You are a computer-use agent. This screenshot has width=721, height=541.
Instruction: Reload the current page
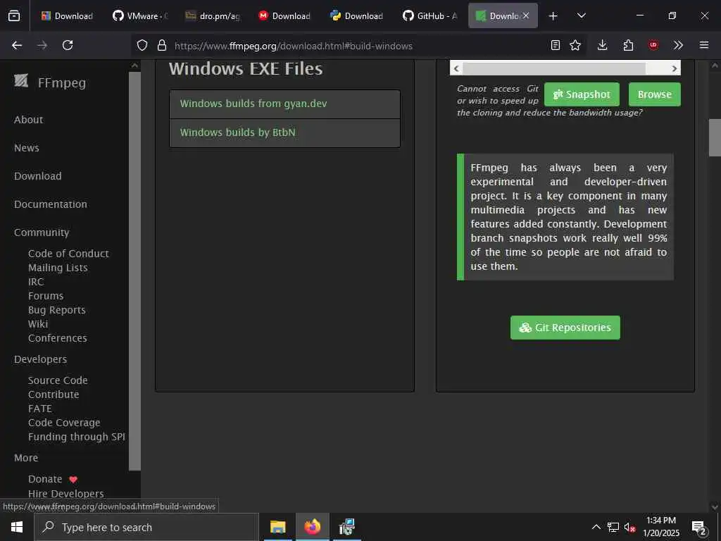coord(68,45)
